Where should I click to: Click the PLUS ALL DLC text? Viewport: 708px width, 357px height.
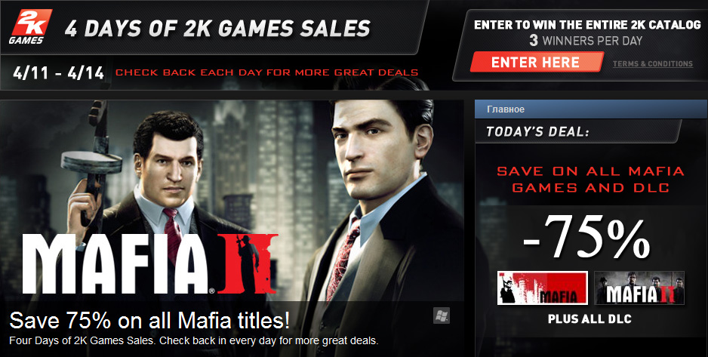click(589, 319)
